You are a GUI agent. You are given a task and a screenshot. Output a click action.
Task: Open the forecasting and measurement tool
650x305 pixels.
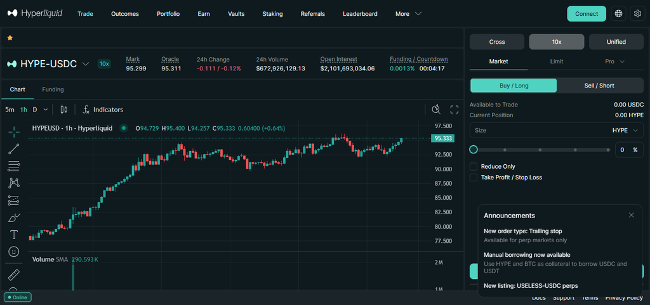coord(14,200)
